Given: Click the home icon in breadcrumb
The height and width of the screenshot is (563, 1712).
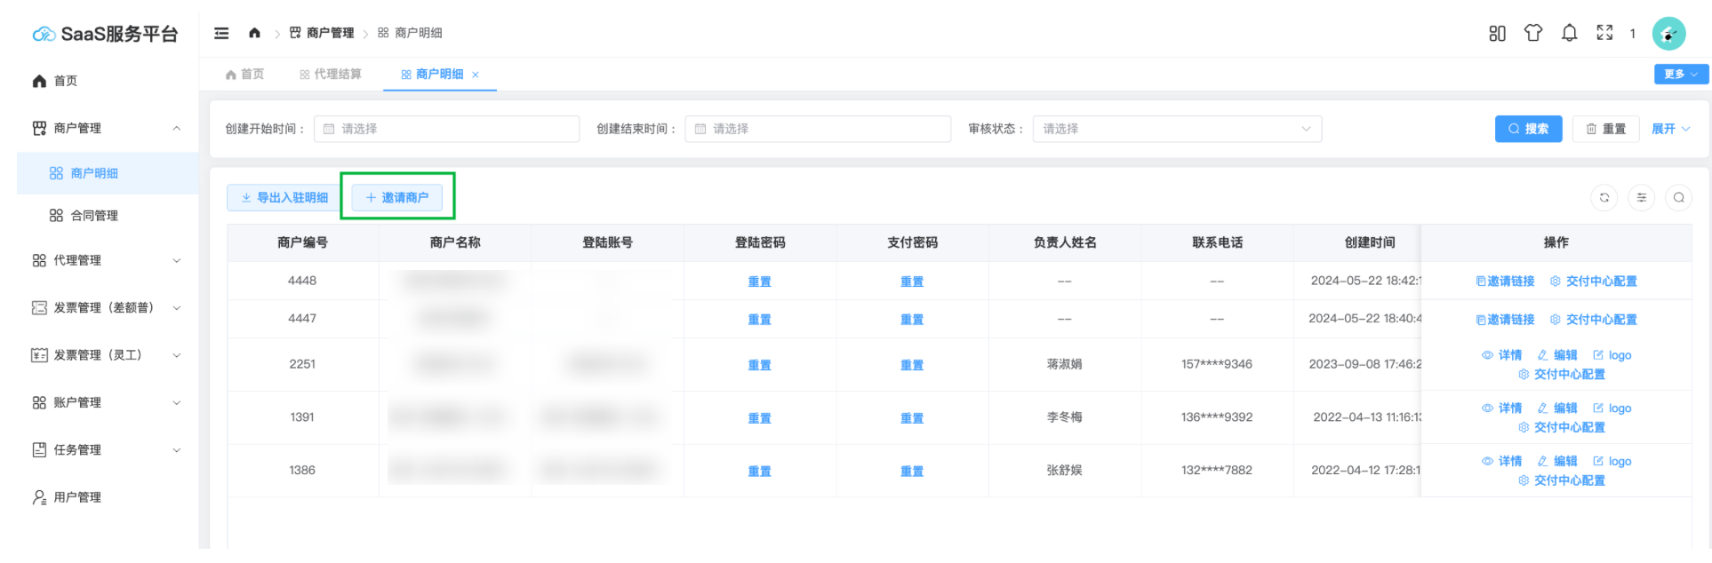Looking at the screenshot, I should (254, 33).
